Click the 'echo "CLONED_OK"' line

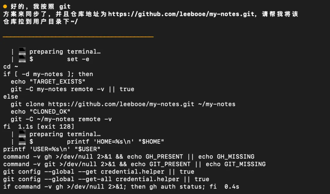[x=40, y=112]
